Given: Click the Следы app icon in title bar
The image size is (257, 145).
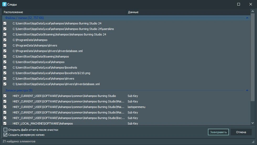Looking at the screenshot, I should (4, 4).
